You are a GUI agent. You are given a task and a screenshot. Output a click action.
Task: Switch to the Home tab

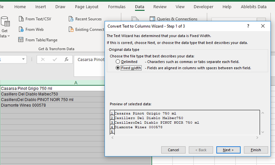coord(20,7)
